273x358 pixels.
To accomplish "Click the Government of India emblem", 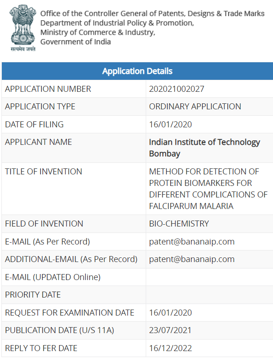I will pyautogui.click(x=23, y=28).
